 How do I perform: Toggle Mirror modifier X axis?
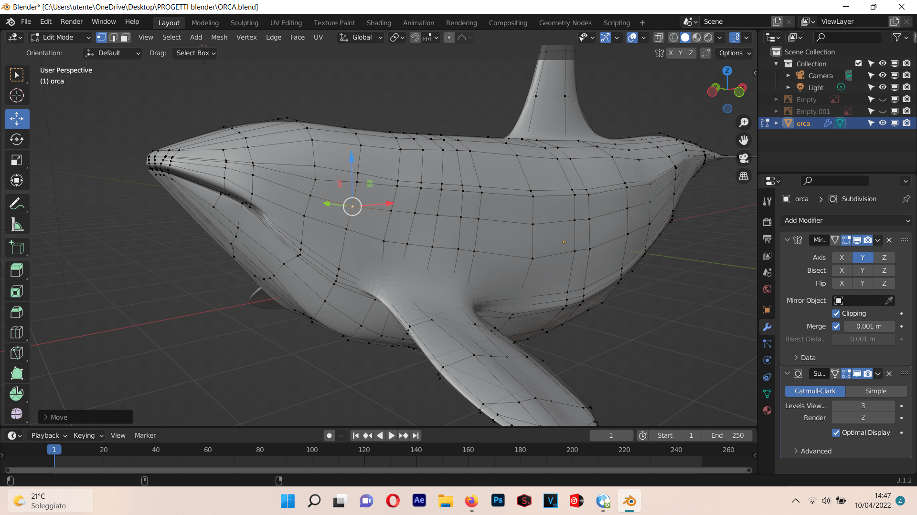coord(842,257)
